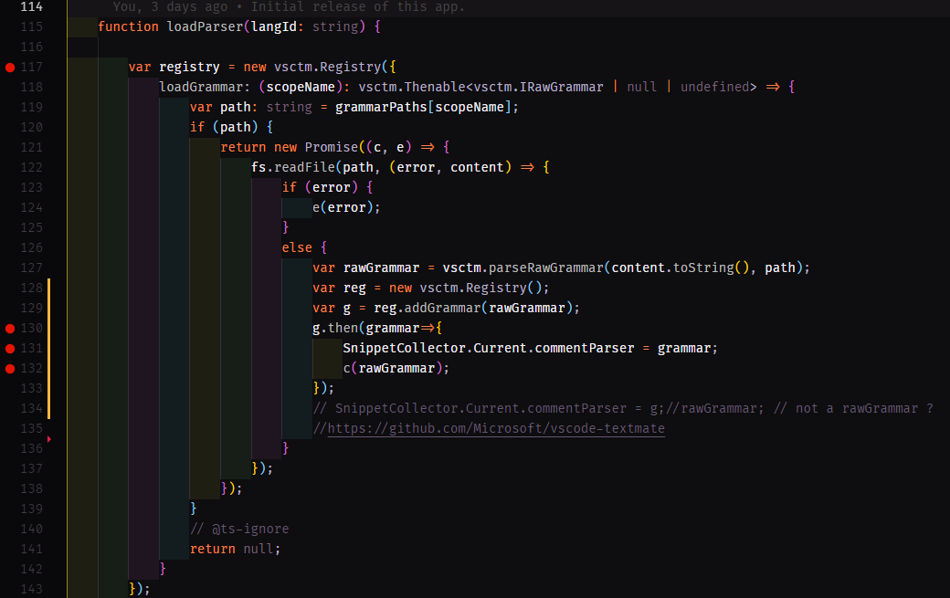Set a breakpoint on line 120 in the gutter
Image resolution: width=950 pixels, height=598 pixels.
point(8,126)
